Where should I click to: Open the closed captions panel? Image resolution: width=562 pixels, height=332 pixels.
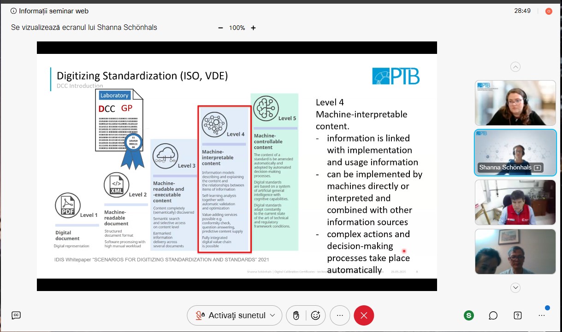[16, 315]
